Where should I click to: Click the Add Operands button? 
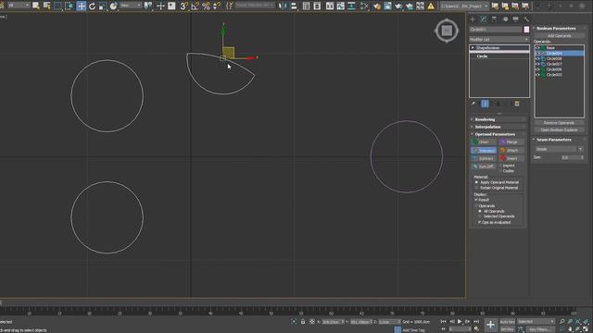[560, 36]
